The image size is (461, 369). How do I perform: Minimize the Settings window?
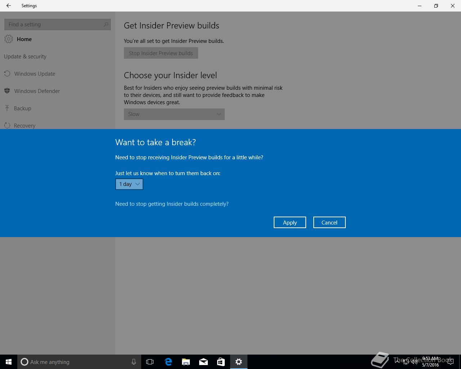point(420,6)
